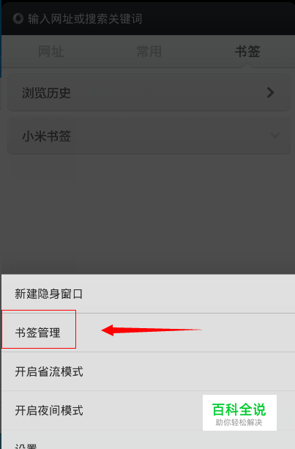
Task: Select the 书签 tab
Action: pyautogui.click(x=247, y=51)
